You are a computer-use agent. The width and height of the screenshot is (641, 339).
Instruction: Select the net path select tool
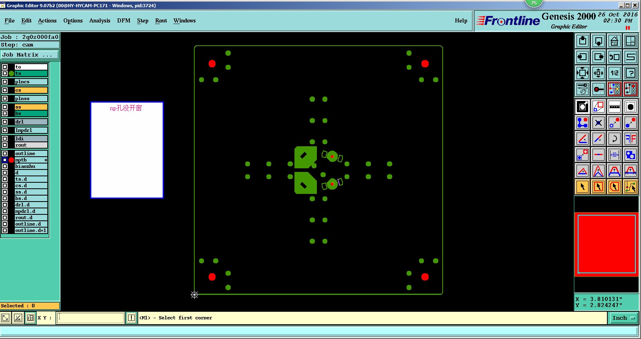pos(631,187)
